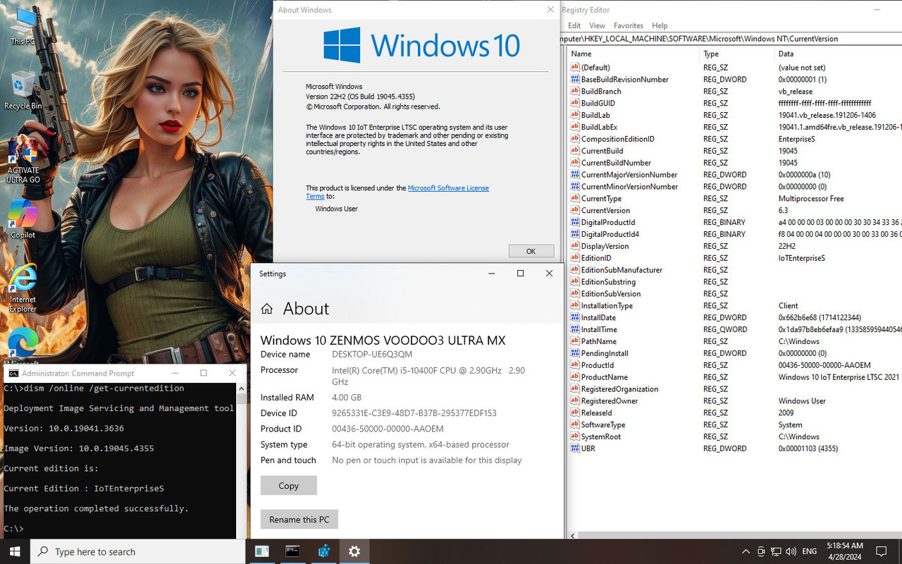Select DigitalProductId binary value icon
Viewport: 902px width, 564px height.
(574, 222)
